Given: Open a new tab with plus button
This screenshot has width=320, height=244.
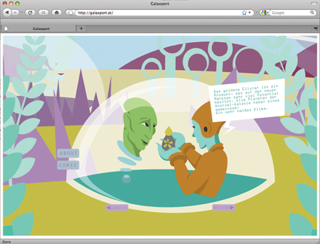Looking at the screenshot, I should [81, 28].
